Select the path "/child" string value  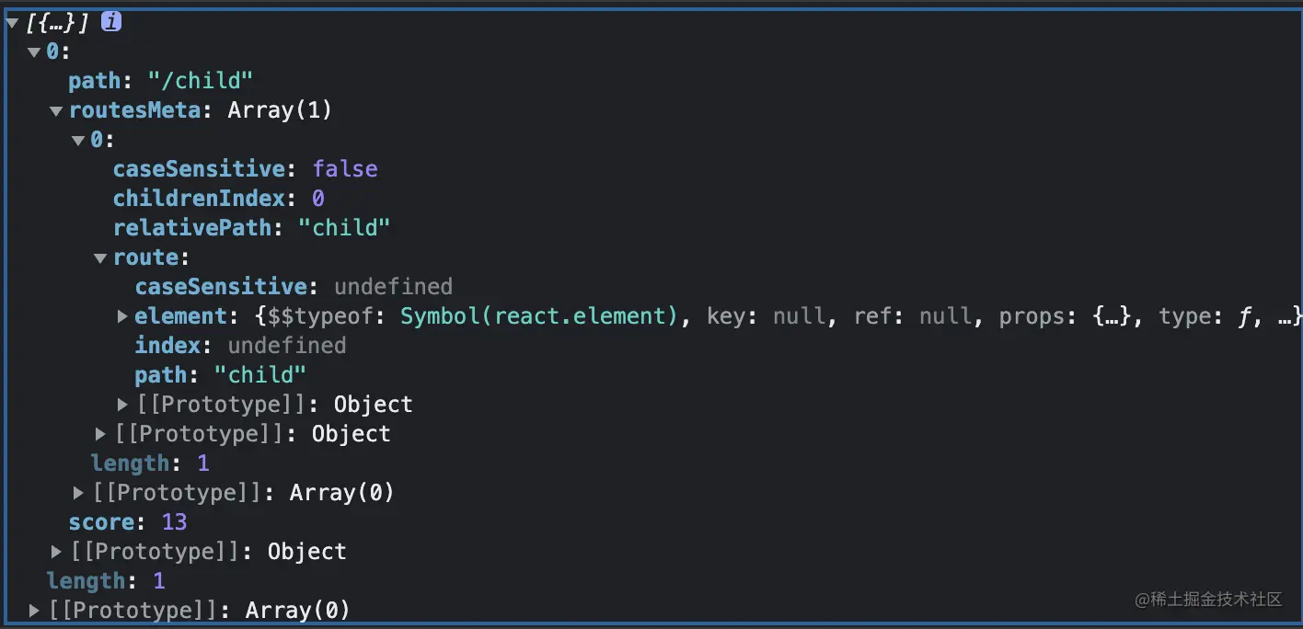(201, 81)
